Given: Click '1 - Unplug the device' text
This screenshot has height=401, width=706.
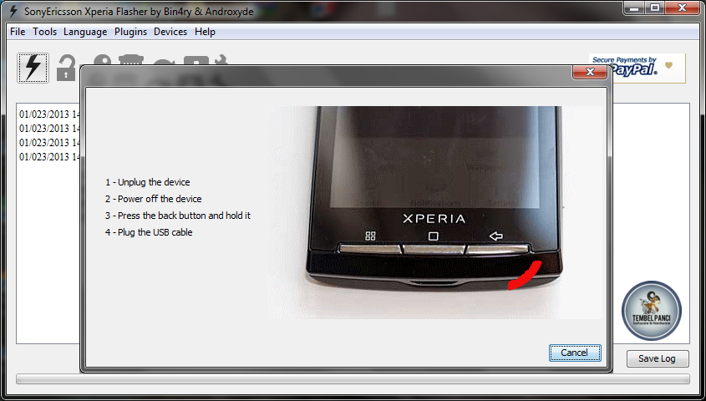Looking at the screenshot, I should tap(148, 182).
